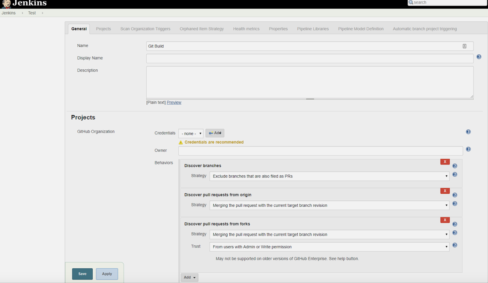Open help for forks Trust dropdown
This screenshot has height=283, width=488.
tap(455, 245)
